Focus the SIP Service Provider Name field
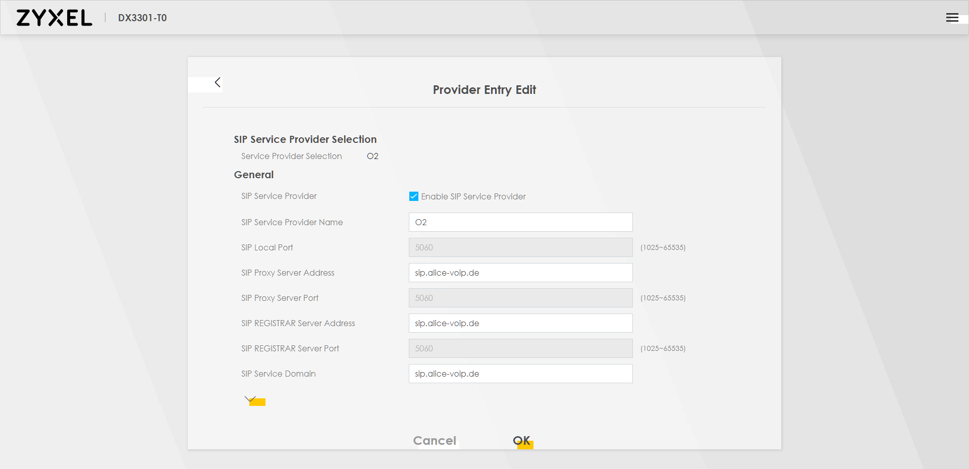 [x=520, y=222]
